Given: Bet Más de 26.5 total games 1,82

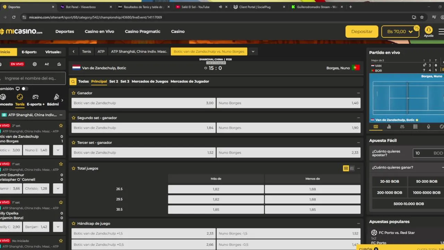Looking at the screenshot, I should click(216, 189).
